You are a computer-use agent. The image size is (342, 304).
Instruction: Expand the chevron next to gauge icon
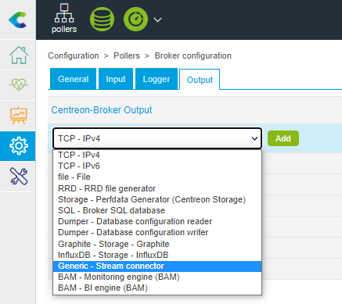(157, 20)
